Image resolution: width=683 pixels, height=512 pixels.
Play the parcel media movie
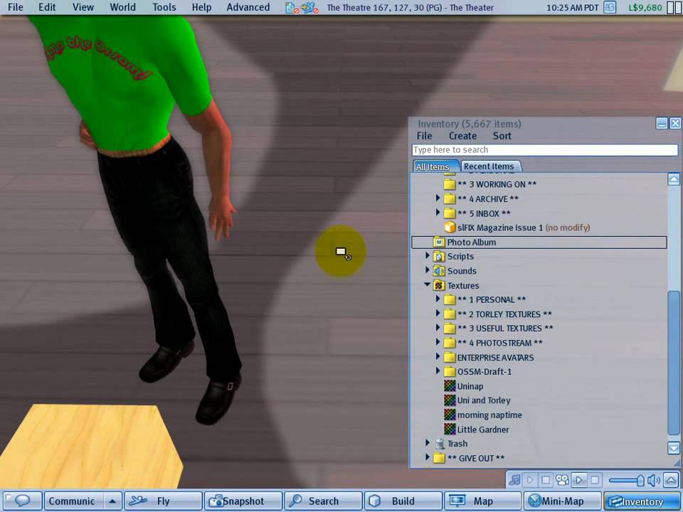[579, 480]
